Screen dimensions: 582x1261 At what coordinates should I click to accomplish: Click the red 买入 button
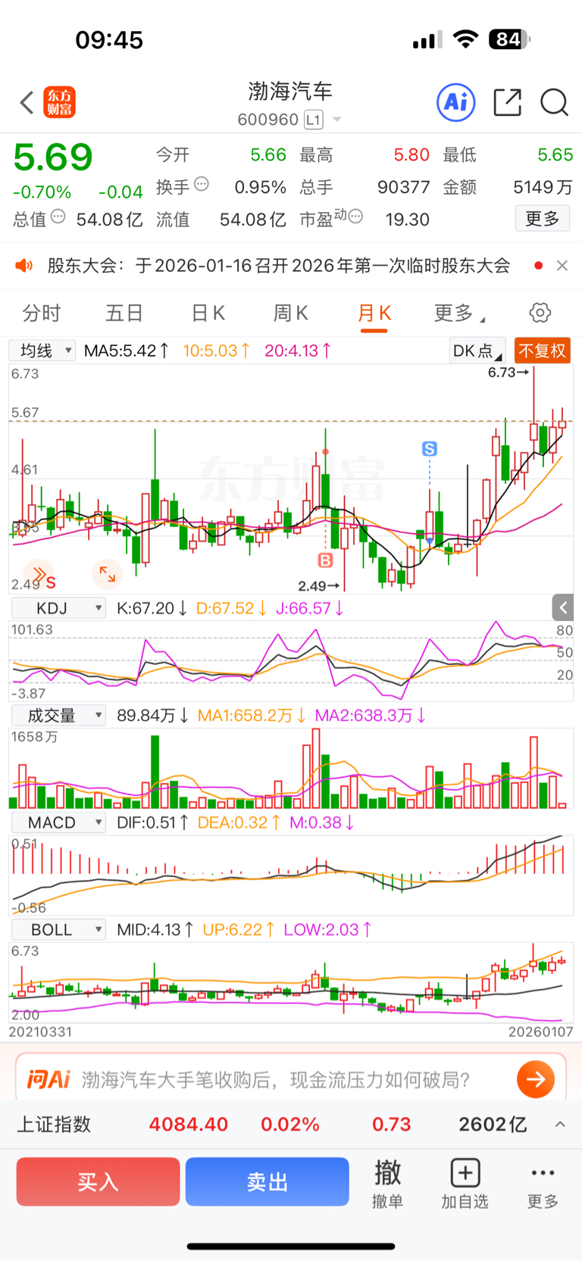[98, 1181]
